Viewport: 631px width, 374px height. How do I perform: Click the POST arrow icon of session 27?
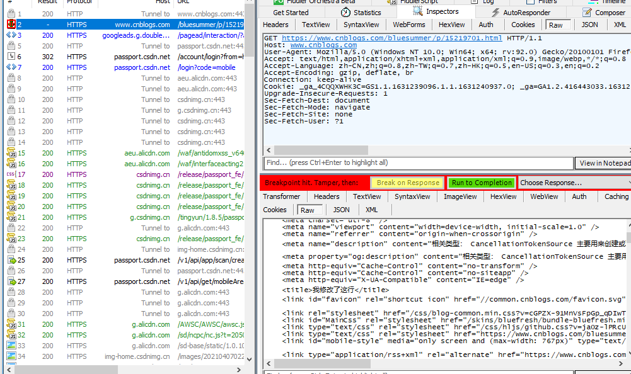click(11, 281)
